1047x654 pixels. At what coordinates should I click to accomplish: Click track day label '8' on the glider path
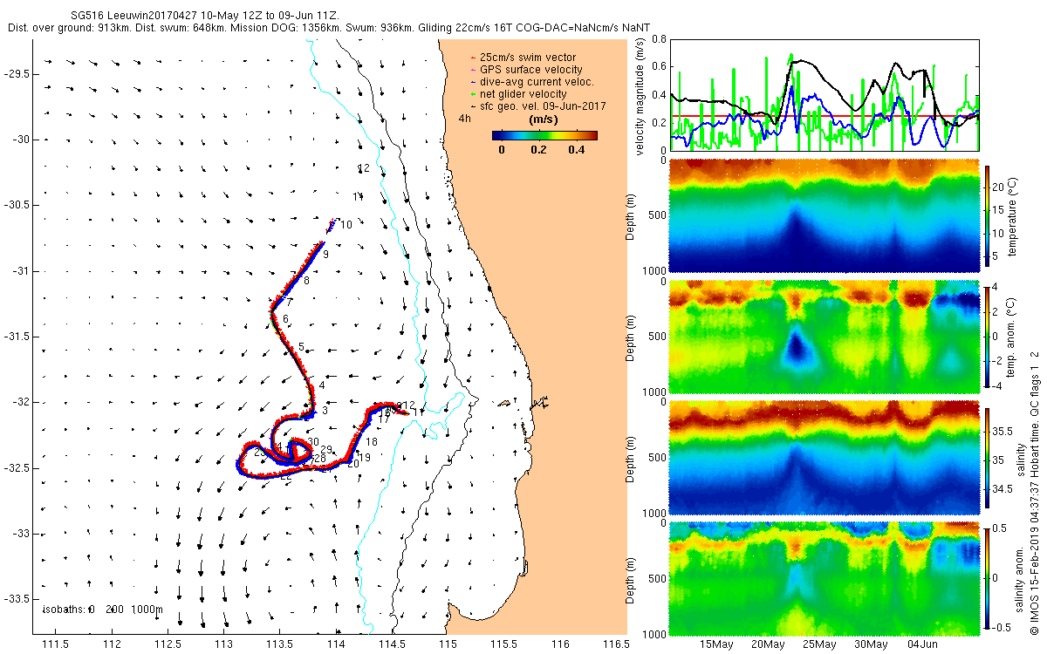(x=306, y=281)
